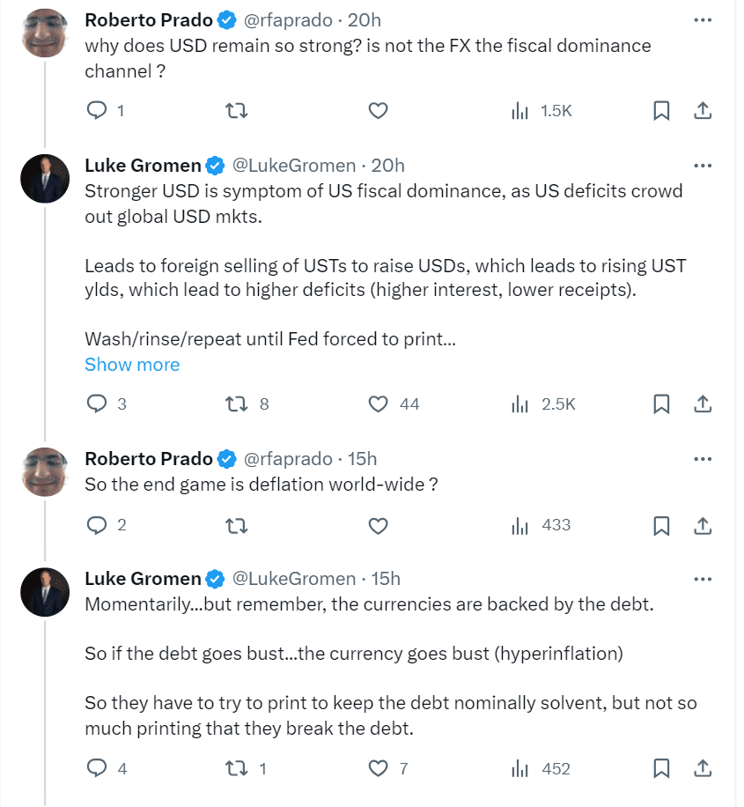Like the tweet about deflation world-wide
Screen dimensions: 744x807
click(379, 526)
